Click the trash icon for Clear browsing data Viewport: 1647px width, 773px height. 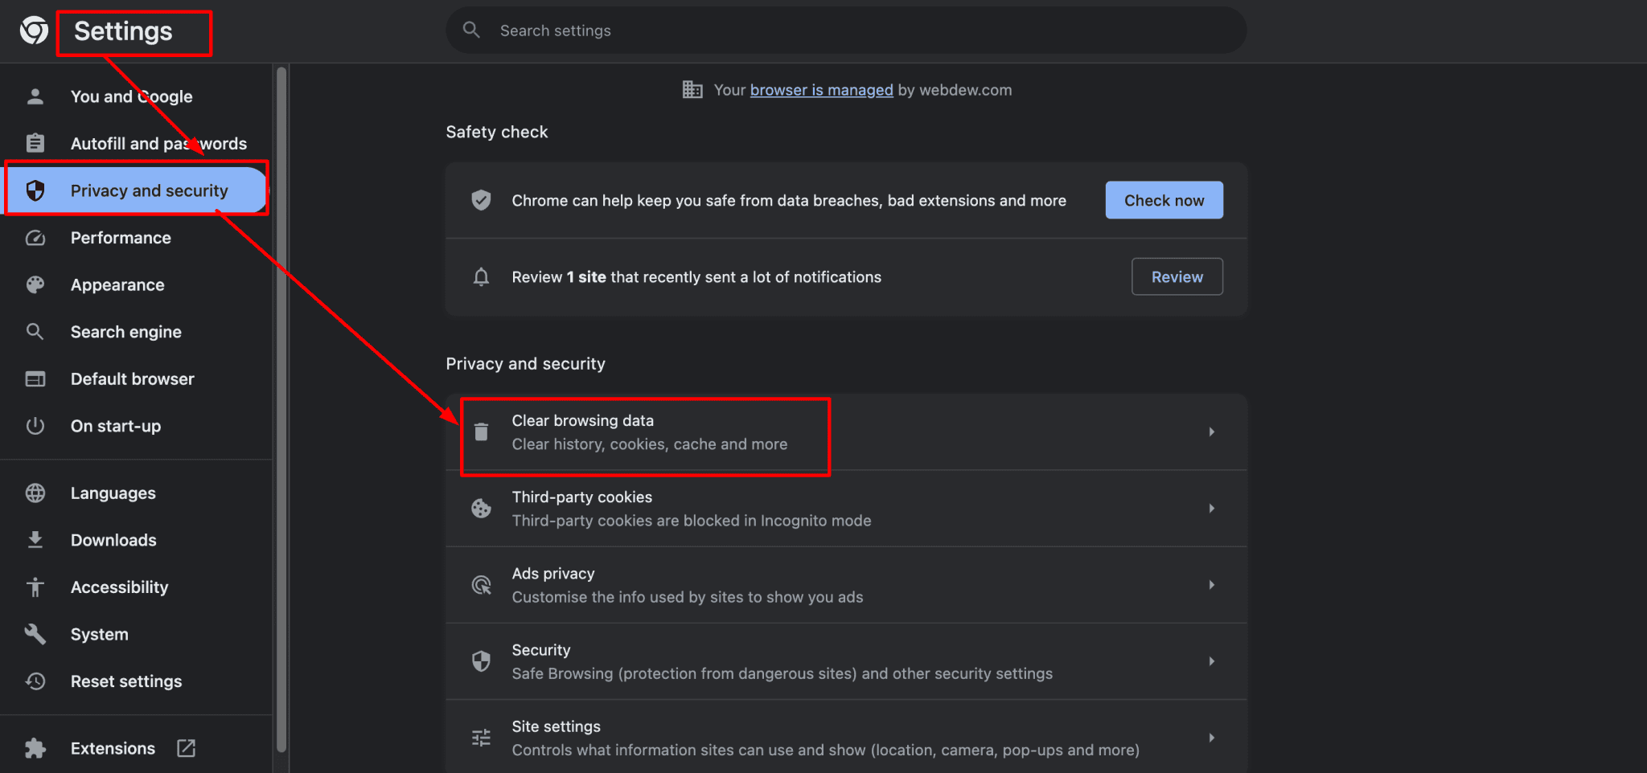(481, 432)
